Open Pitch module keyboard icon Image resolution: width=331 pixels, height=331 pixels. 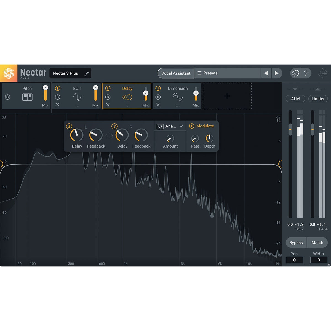pyautogui.click(x=27, y=97)
